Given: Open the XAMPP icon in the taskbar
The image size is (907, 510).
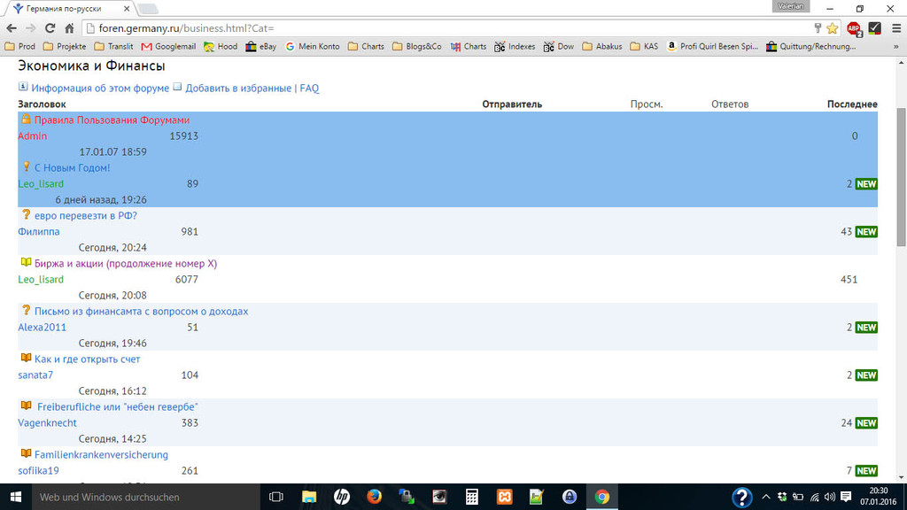Looking at the screenshot, I should (504, 497).
